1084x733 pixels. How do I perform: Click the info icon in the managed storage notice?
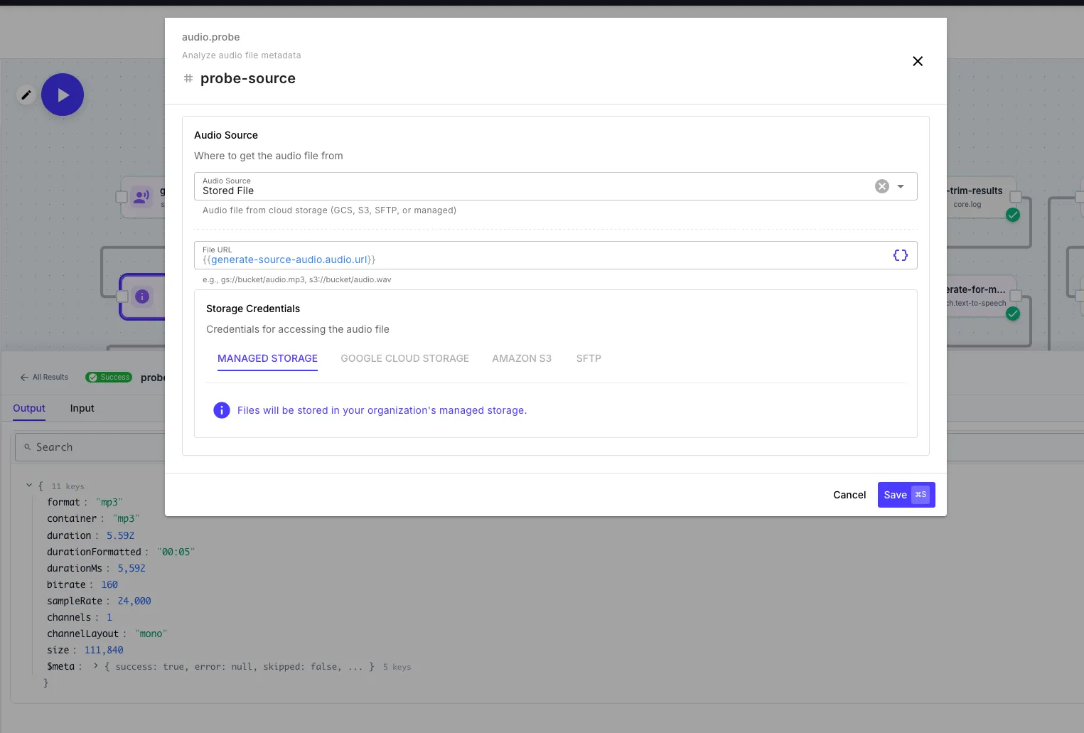coord(221,410)
